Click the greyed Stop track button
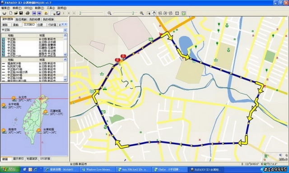The image size is (289, 173). pyautogui.click(x=69, y=13)
